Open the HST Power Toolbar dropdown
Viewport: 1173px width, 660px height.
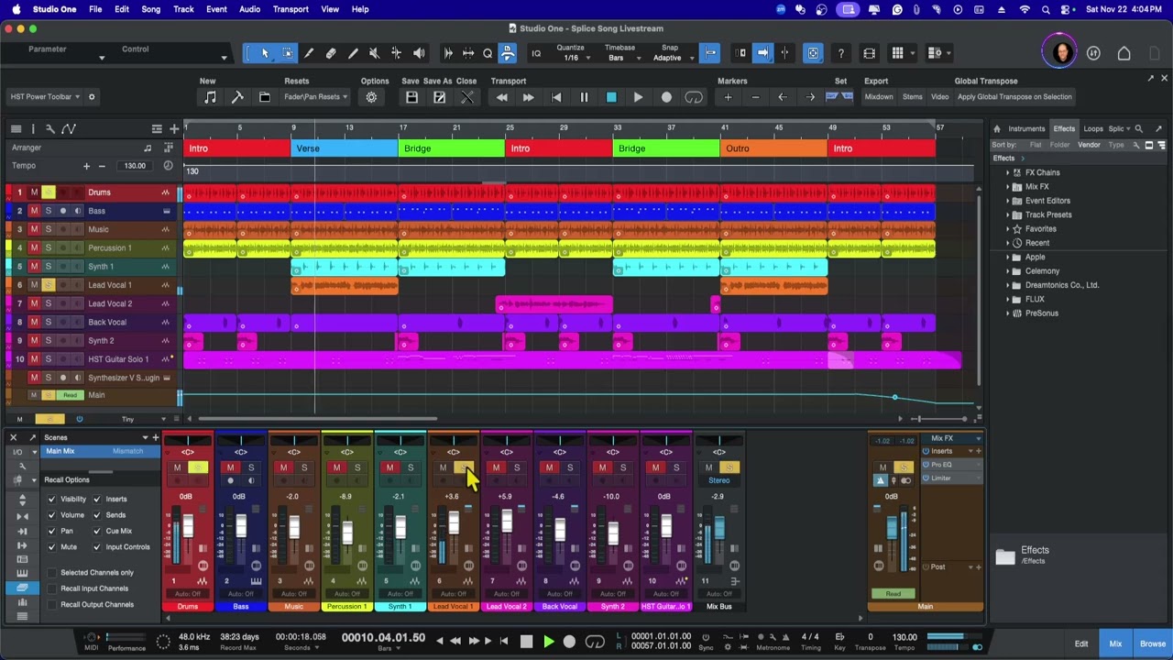click(45, 96)
